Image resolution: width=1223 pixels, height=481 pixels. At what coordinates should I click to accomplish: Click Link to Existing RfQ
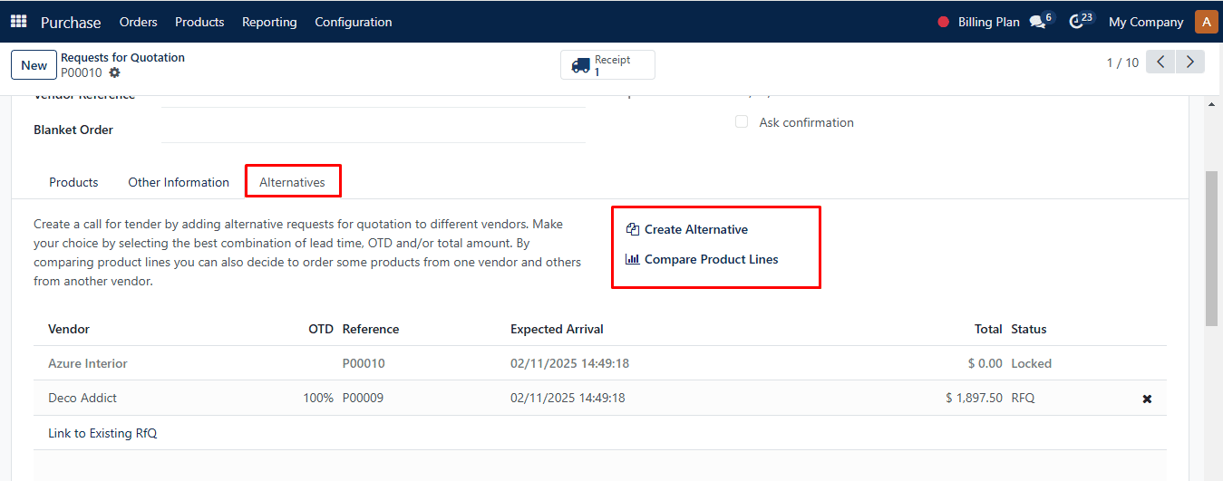pos(102,433)
